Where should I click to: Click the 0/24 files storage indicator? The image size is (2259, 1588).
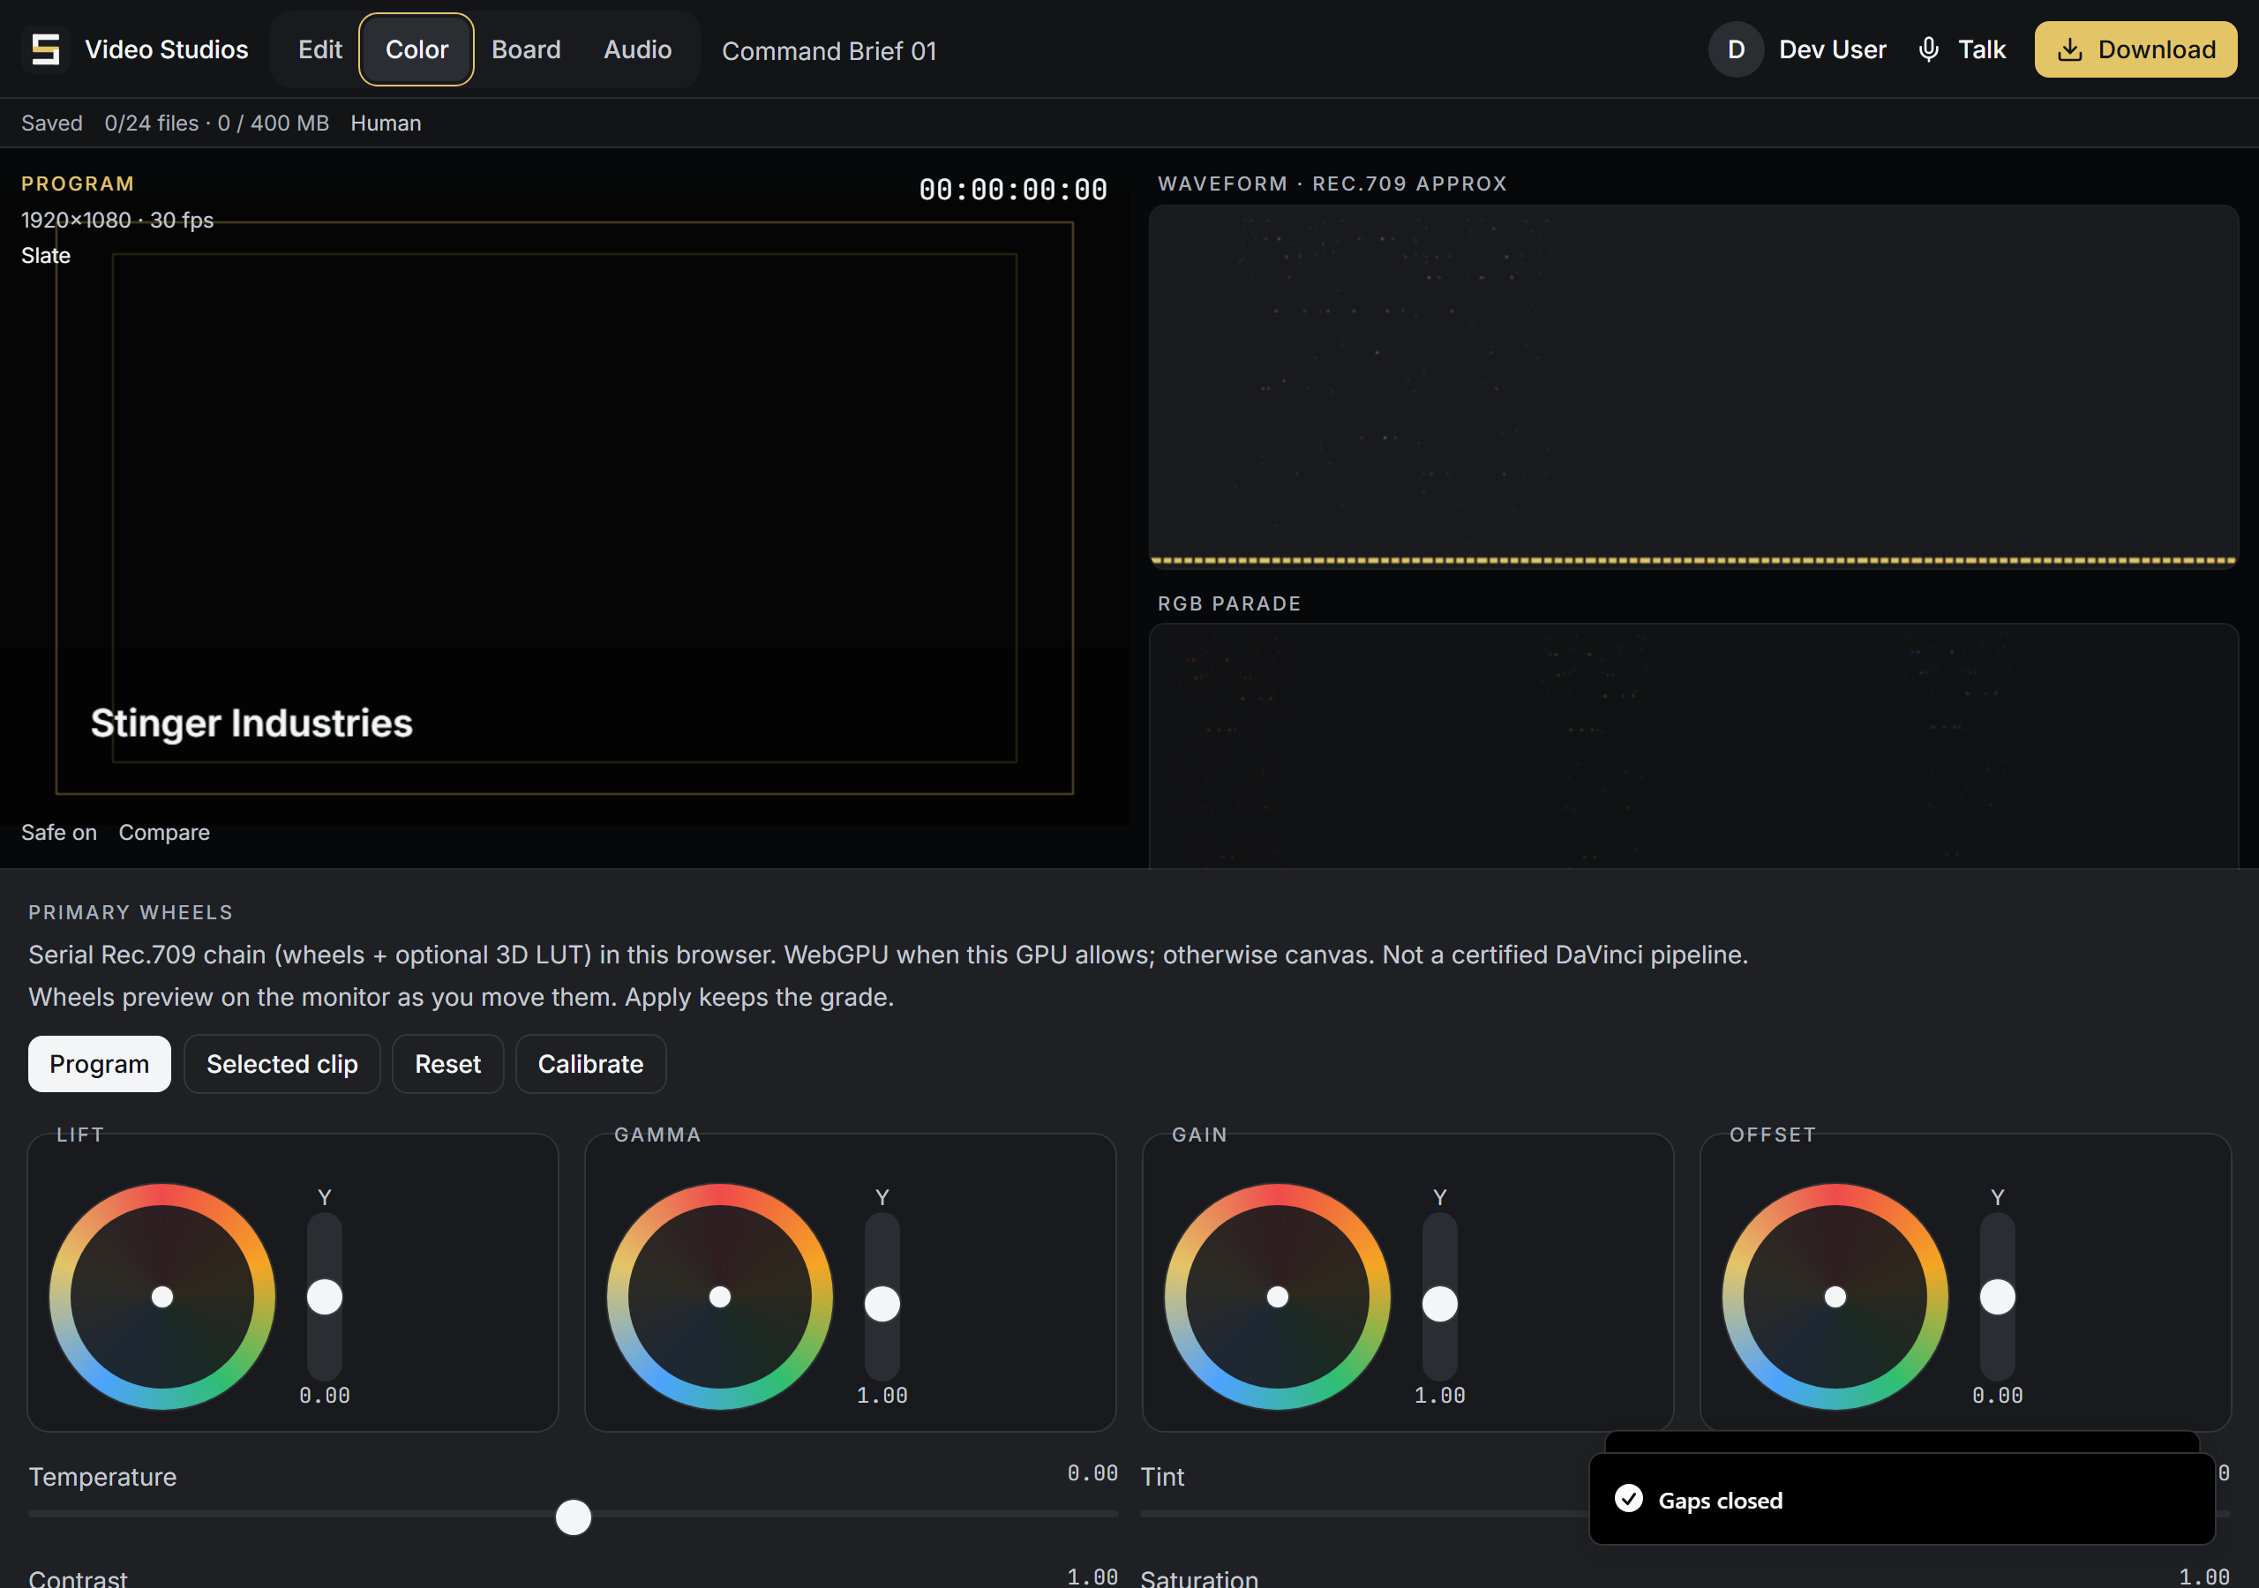[x=216, y=123]
